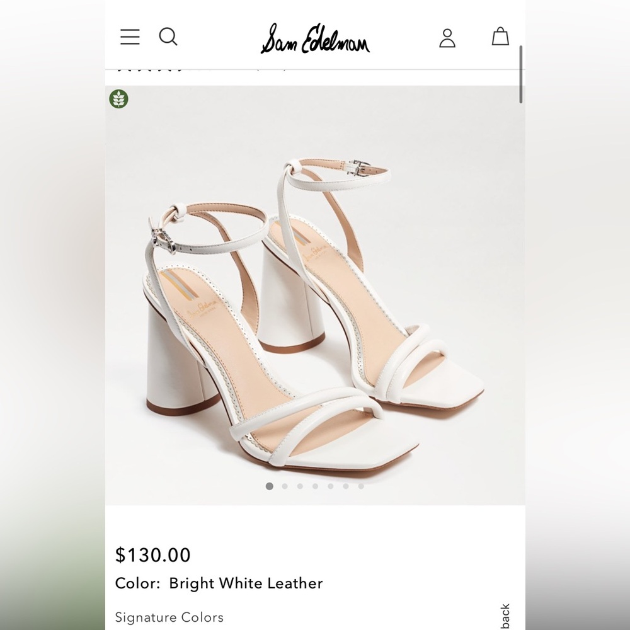Open the Signature Colors section

[x=169, y=617]
